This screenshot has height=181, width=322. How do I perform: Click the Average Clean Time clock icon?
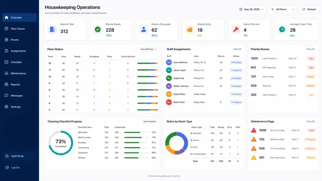coord(282,29)
